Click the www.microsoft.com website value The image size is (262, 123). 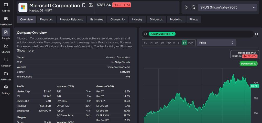click(119, 67)
